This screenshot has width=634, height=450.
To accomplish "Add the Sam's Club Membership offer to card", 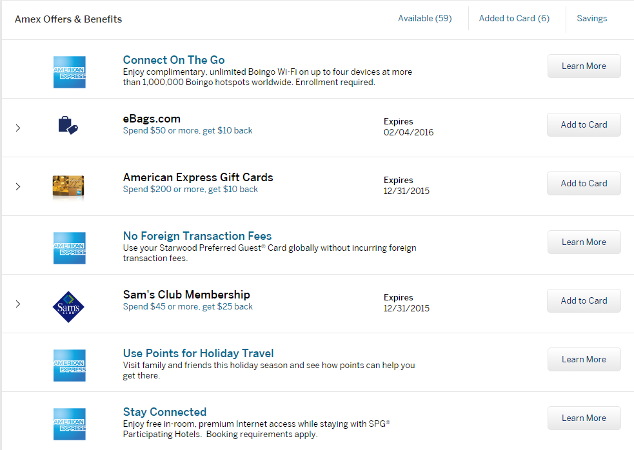I will [x=583, y=300].
